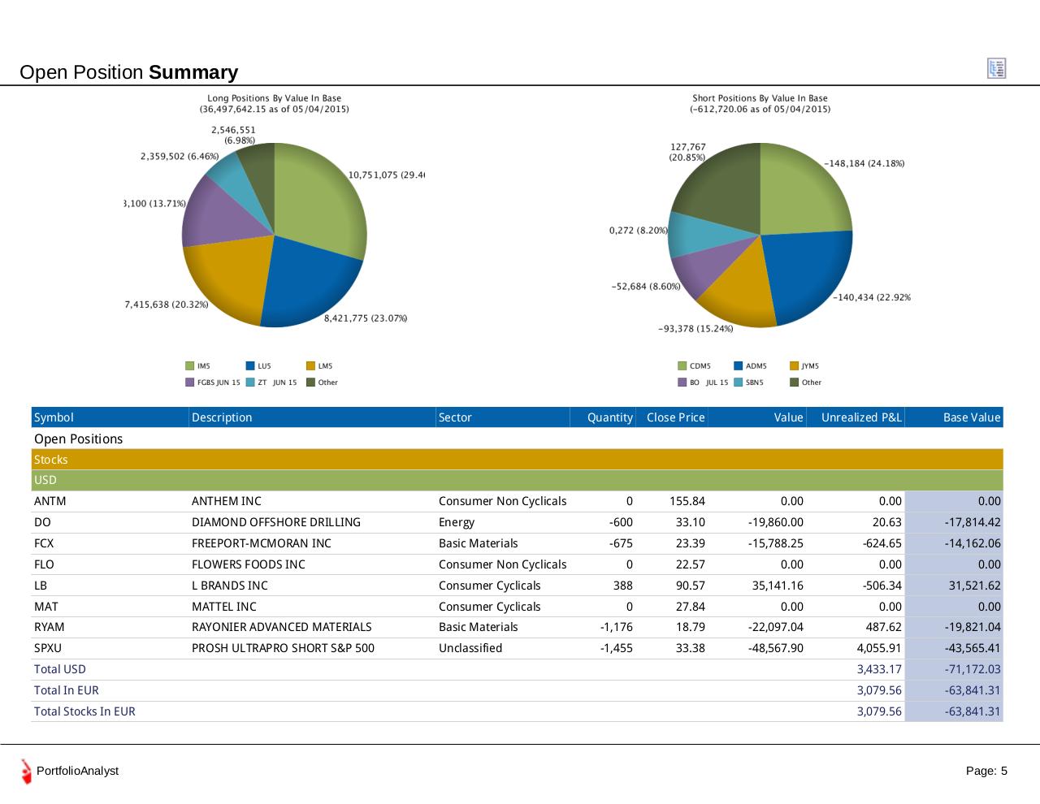Click the Total USD base value -71,172.03
The image size is (1040, 804).
973,669
